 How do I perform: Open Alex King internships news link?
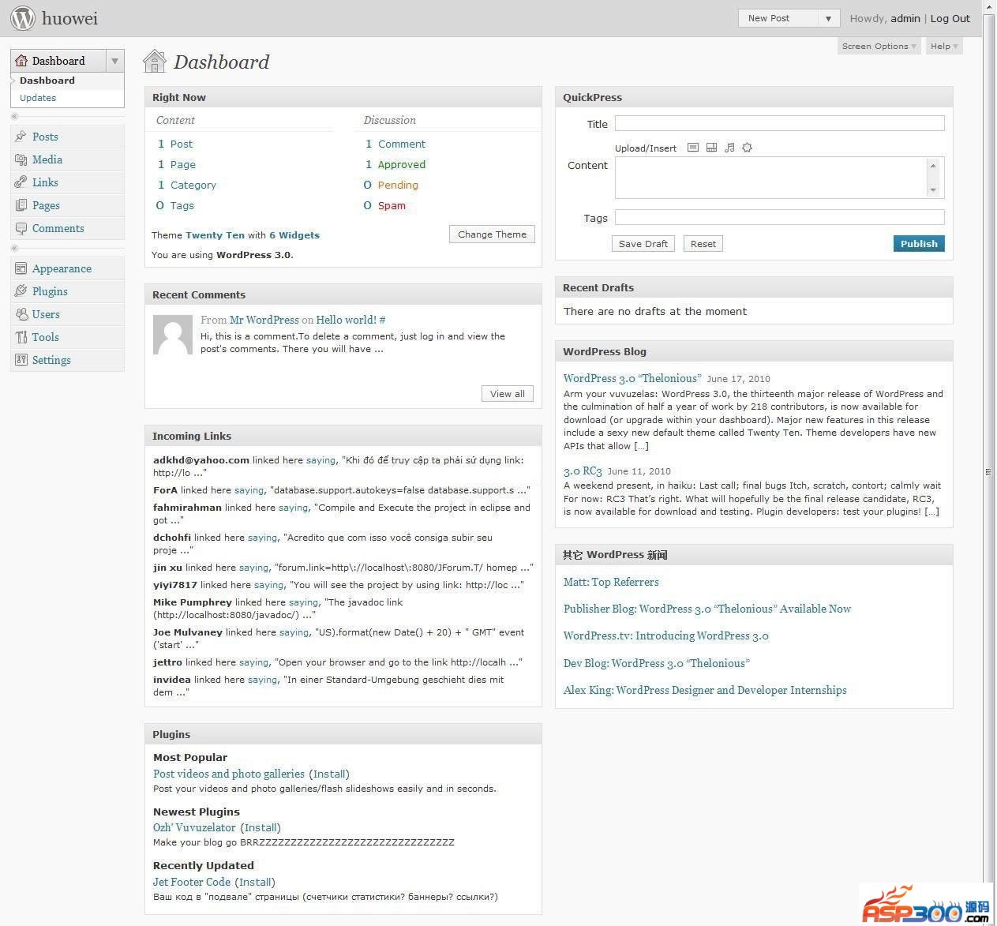(705, 690)
